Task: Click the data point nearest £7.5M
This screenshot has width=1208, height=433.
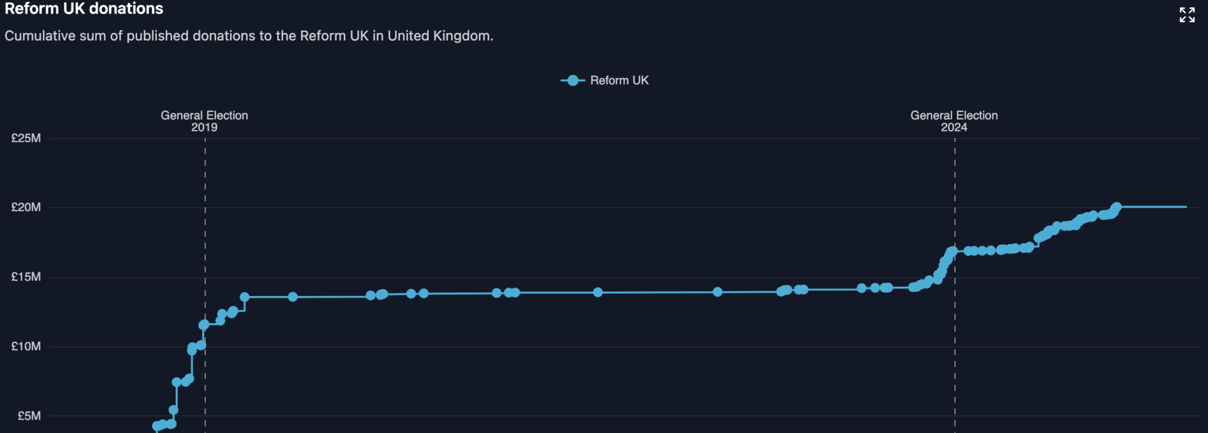Action: [x=176, y=382]
